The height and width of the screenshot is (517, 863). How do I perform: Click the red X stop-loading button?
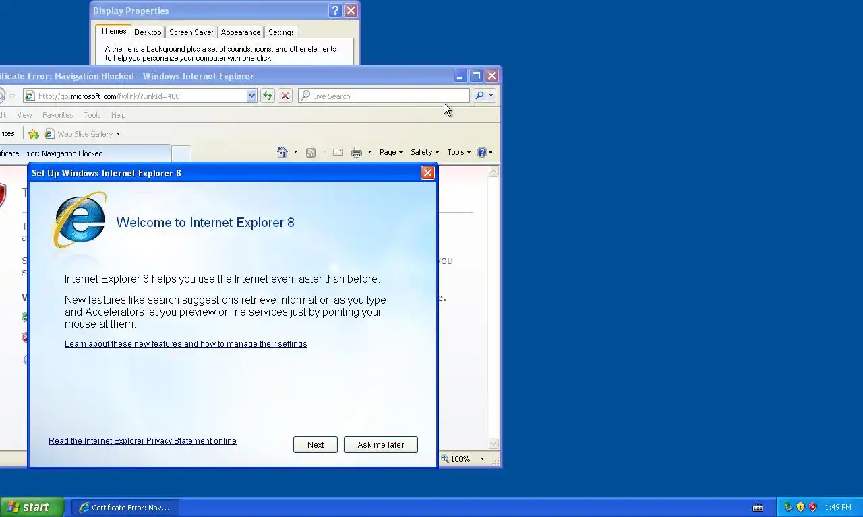(285, 96)
